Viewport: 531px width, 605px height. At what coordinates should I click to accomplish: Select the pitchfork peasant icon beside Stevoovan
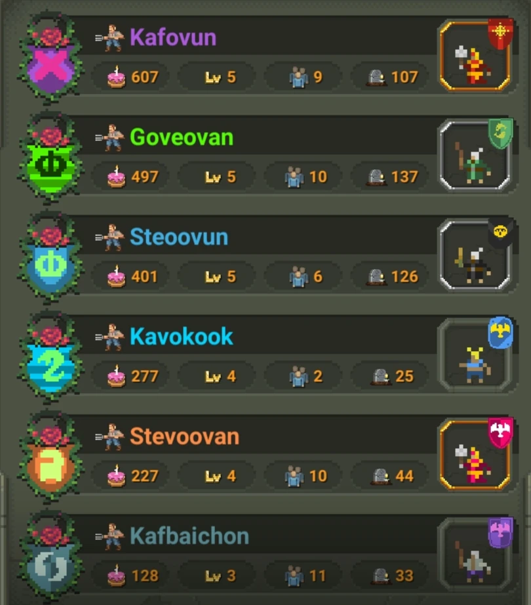point(110,437)
